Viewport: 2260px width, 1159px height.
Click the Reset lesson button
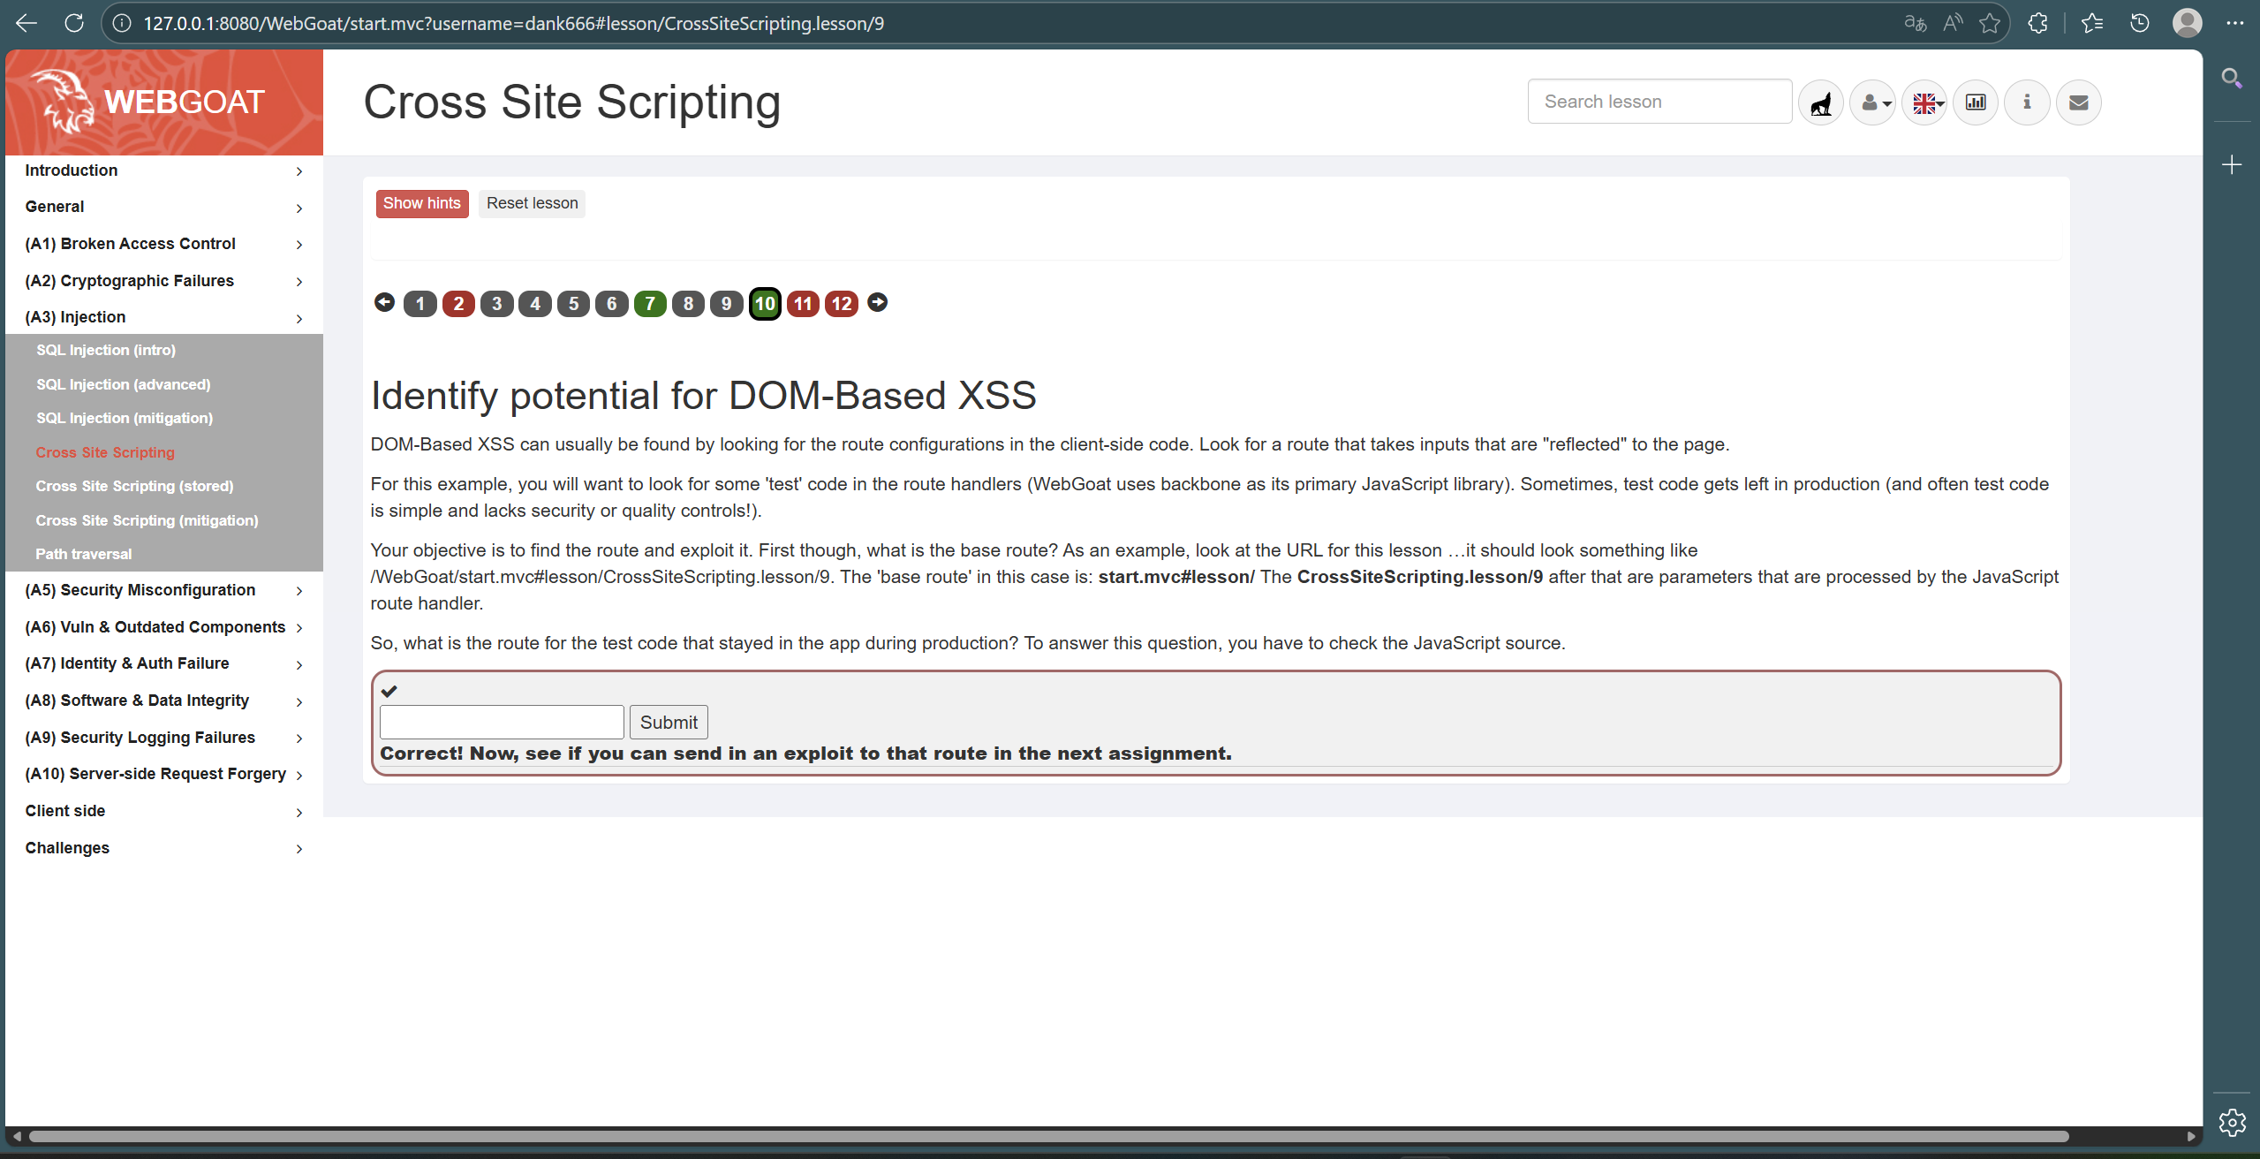click(532, 203)
